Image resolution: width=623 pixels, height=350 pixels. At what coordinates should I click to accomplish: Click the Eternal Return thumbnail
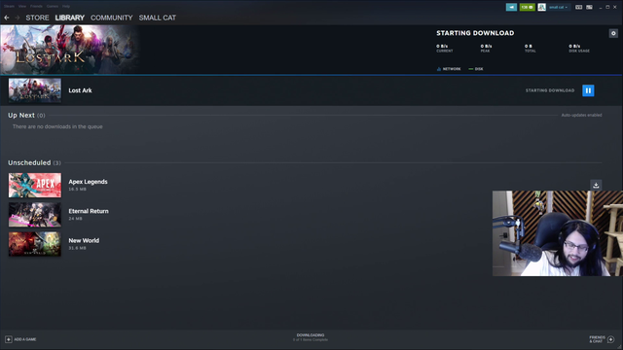tap(35, 215)
